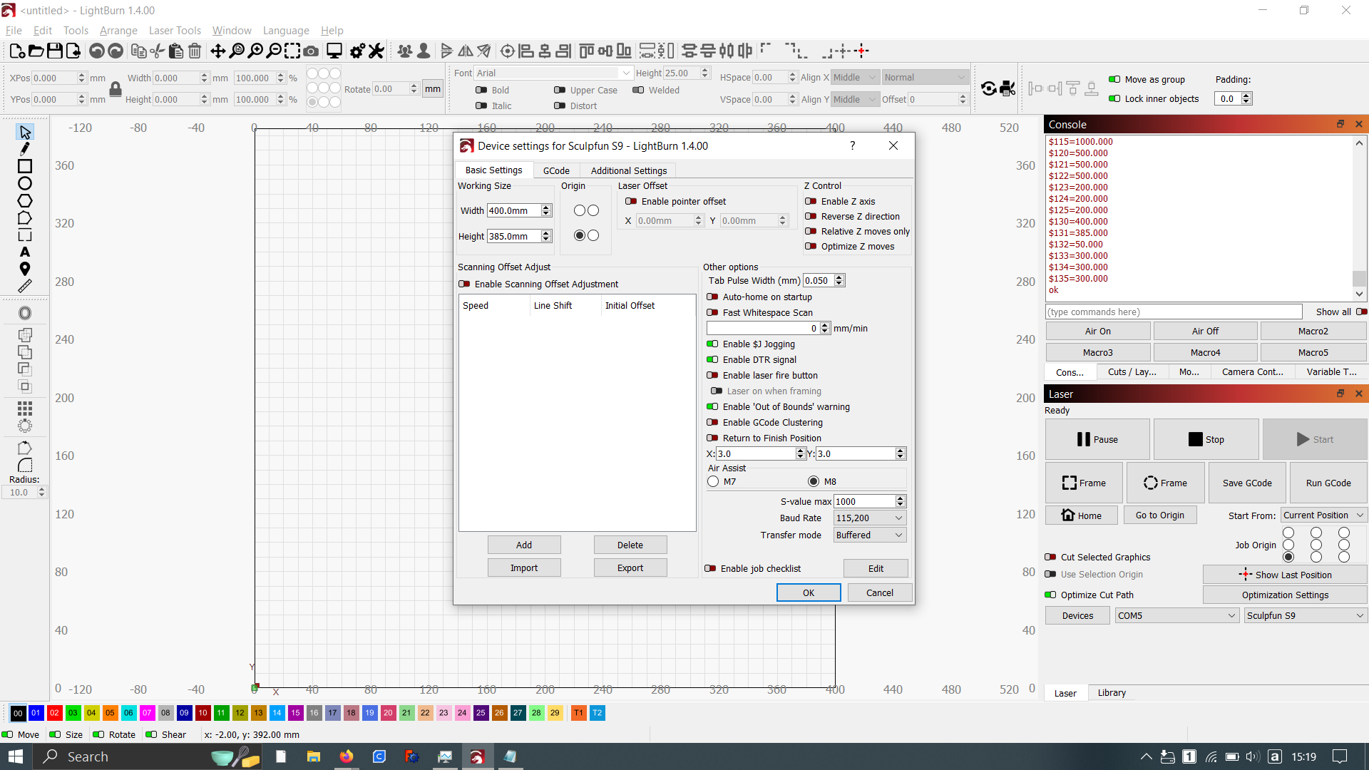Activate the pan view arrows icon

(x=218, y=51)
